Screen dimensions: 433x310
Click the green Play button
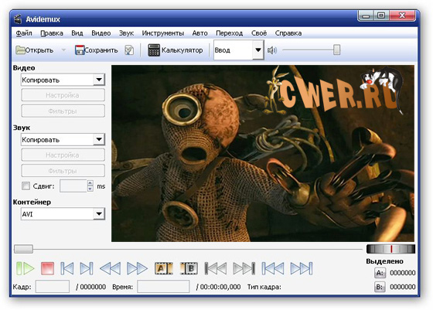25,268
